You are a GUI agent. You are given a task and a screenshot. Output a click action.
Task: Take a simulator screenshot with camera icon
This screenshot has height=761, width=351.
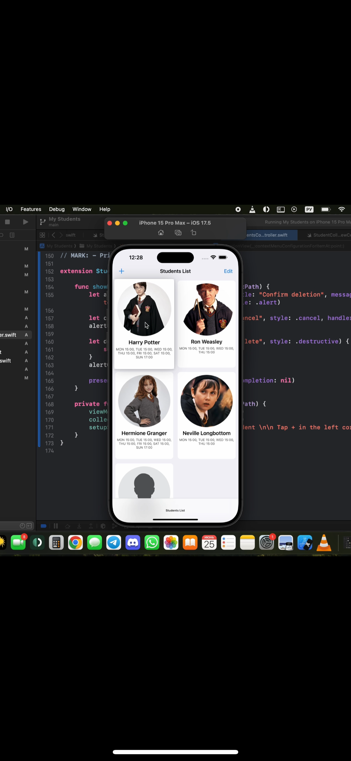(178, 232)
